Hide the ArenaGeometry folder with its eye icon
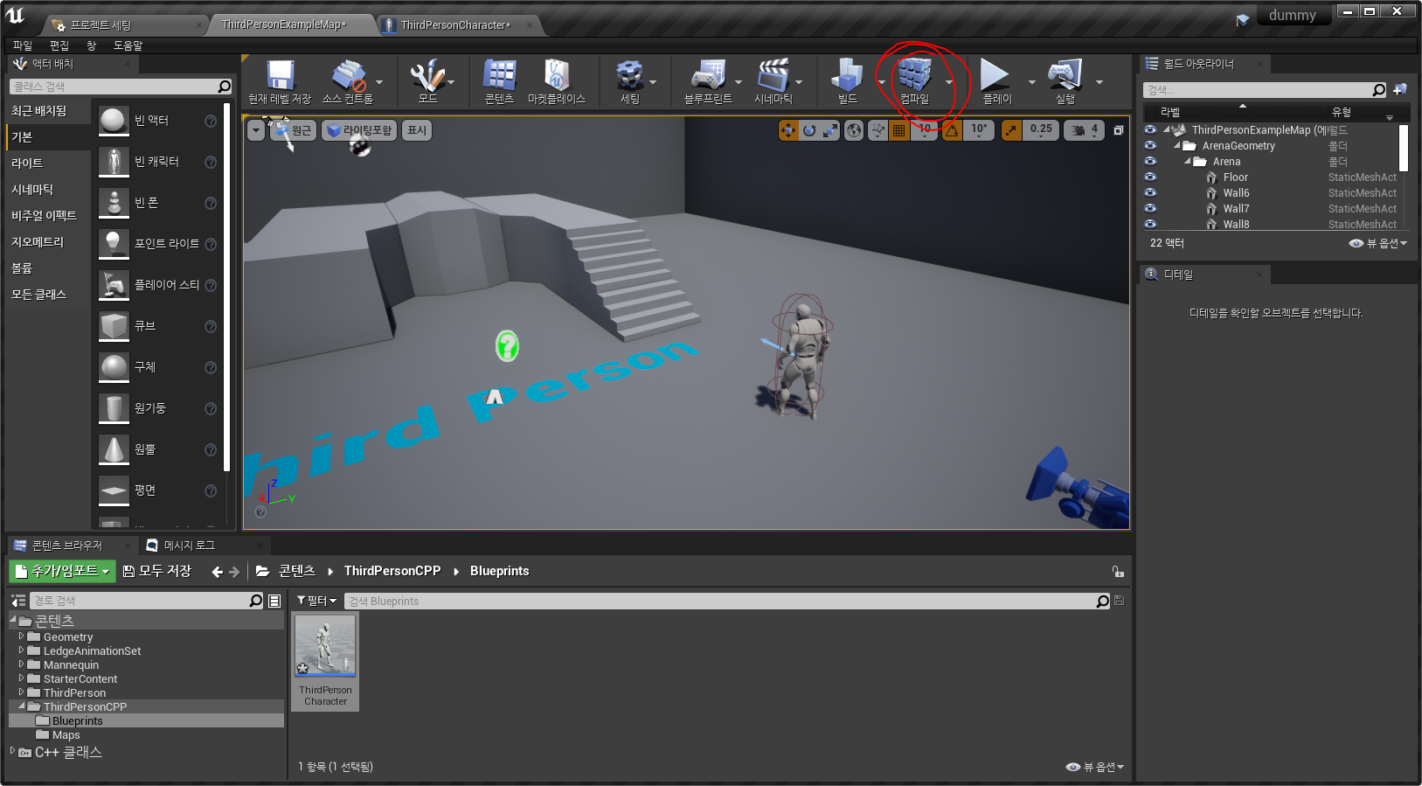This screenshot has width=1422, height=786. pos(1150,145)
